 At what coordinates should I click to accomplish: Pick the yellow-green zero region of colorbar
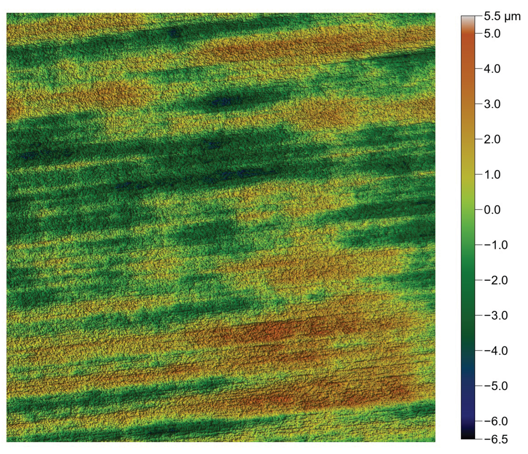coord(468,206)
